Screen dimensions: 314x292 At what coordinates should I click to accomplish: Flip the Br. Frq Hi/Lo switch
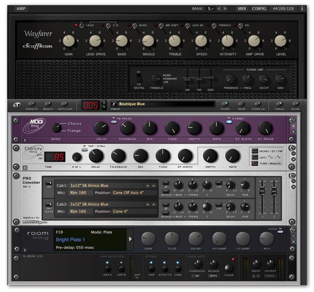coord(139,78)
